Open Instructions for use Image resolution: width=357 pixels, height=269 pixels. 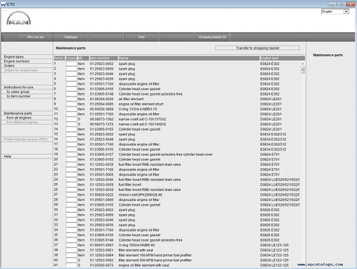click(x=18, y=87)
